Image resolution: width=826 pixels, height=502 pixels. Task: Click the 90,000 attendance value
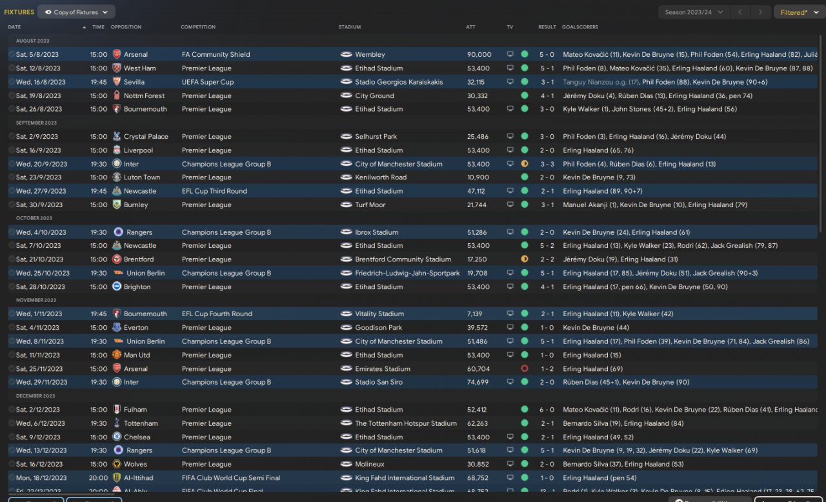(479, 54)
